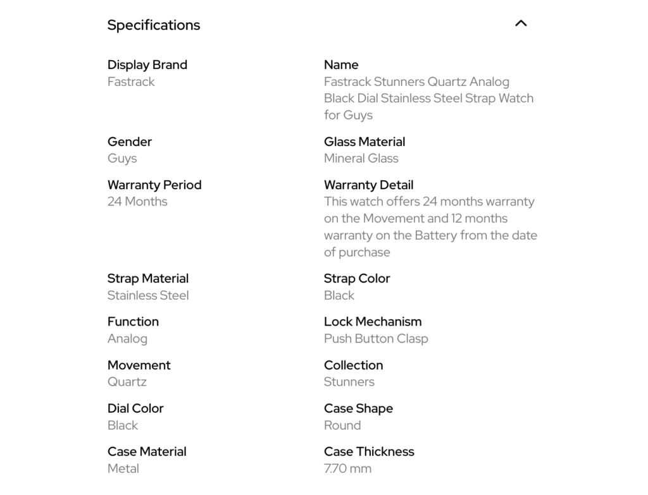The width and height of the screenshot is (648, 495).
Task: Click the Lock Mechanism label
Action: coord(373,322)
